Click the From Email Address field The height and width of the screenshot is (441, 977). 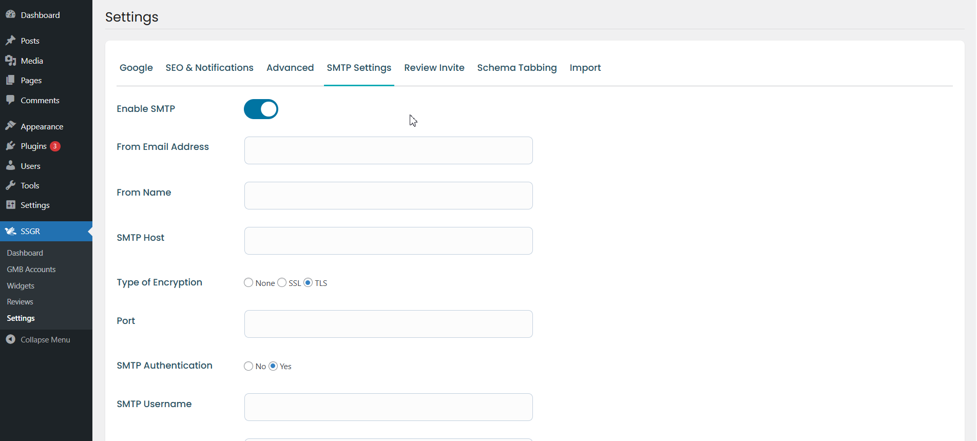coord(388,150)
